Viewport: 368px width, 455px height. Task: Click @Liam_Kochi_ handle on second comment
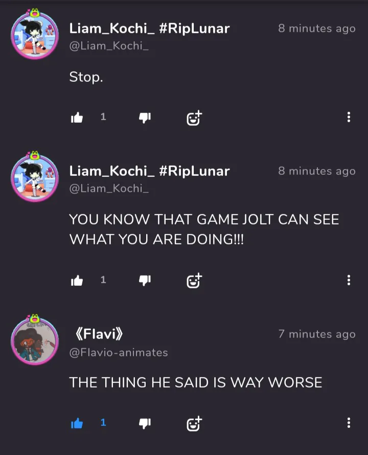pos(109,189)
